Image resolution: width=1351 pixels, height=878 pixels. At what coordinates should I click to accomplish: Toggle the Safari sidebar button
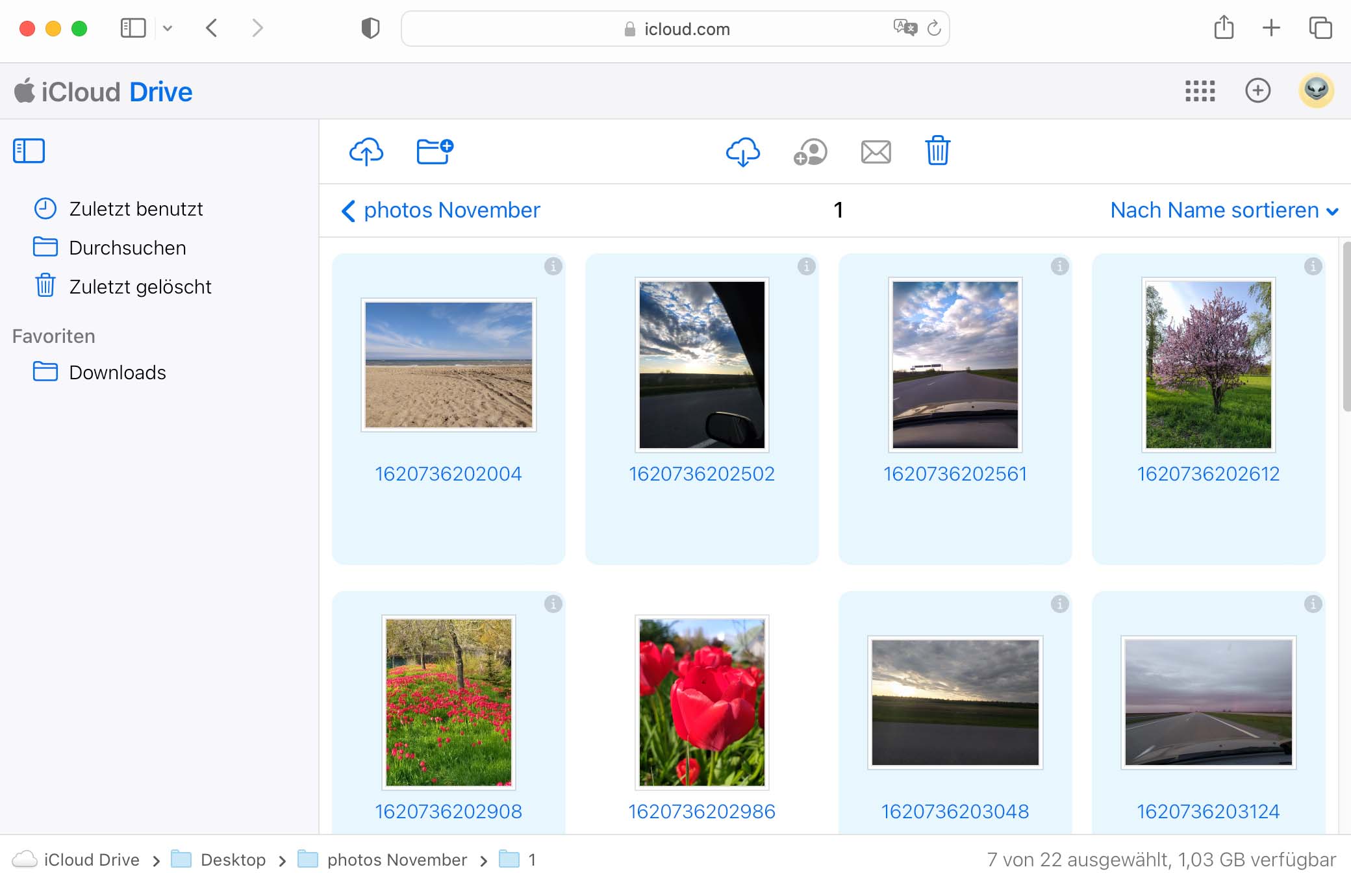pos(133,28)
